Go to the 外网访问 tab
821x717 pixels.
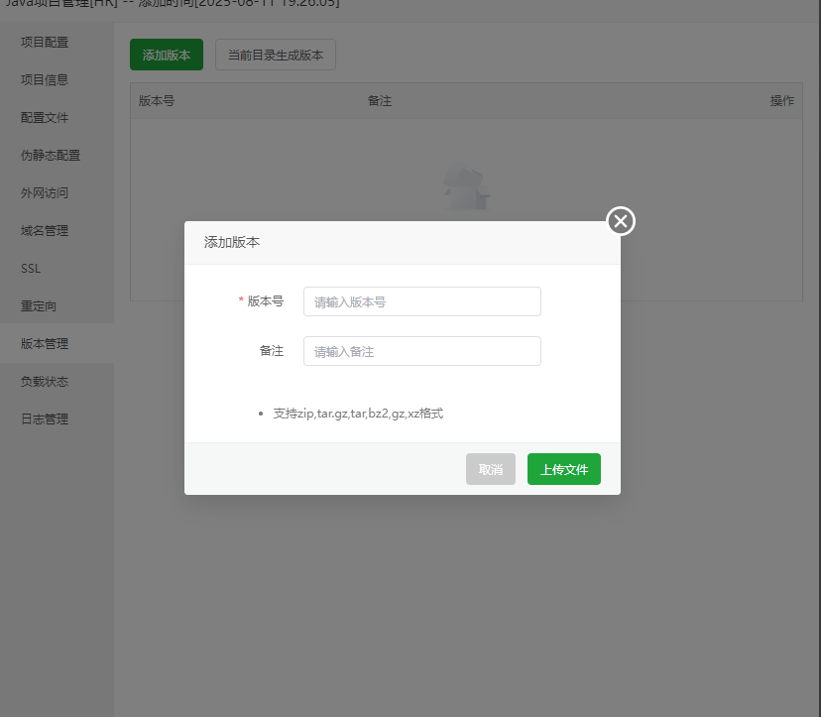pos(45,192)
